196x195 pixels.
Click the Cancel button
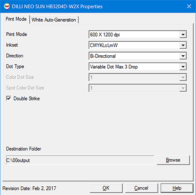(x=141, y=188)
